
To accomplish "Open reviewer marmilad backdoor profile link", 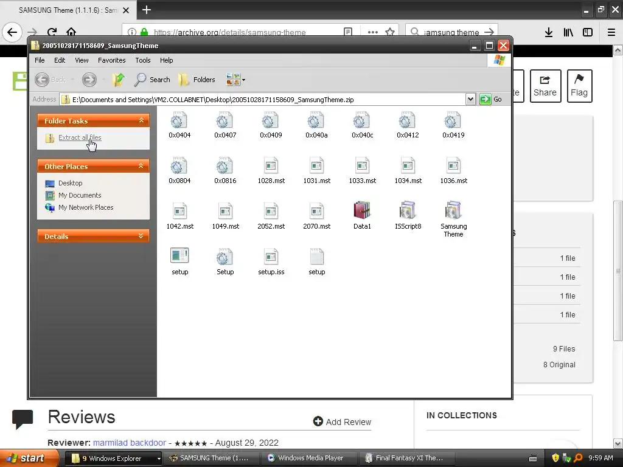I will 130,443.
